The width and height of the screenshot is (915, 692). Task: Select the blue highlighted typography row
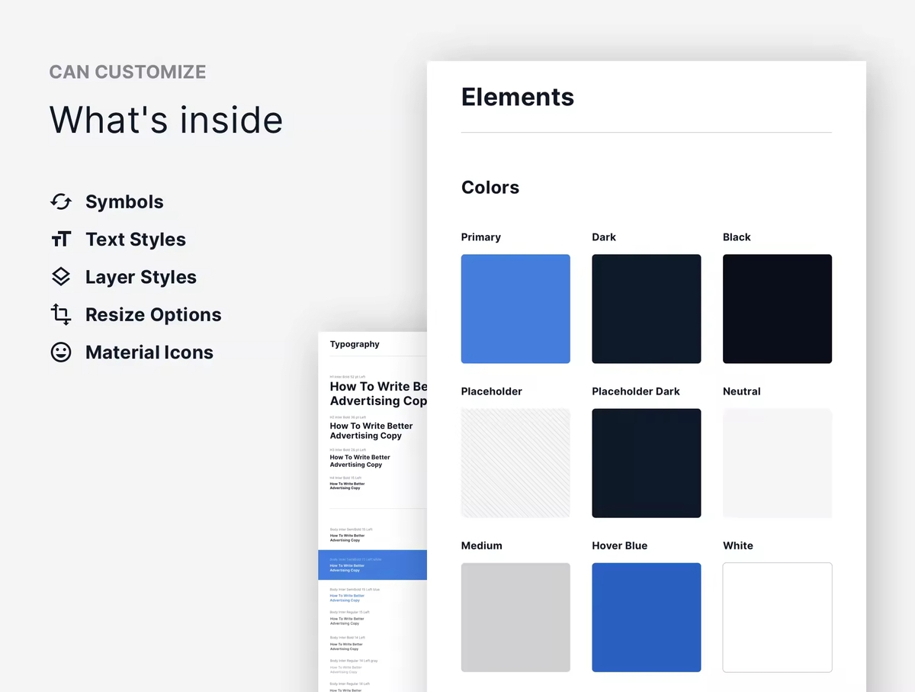(x=372, y=565)
